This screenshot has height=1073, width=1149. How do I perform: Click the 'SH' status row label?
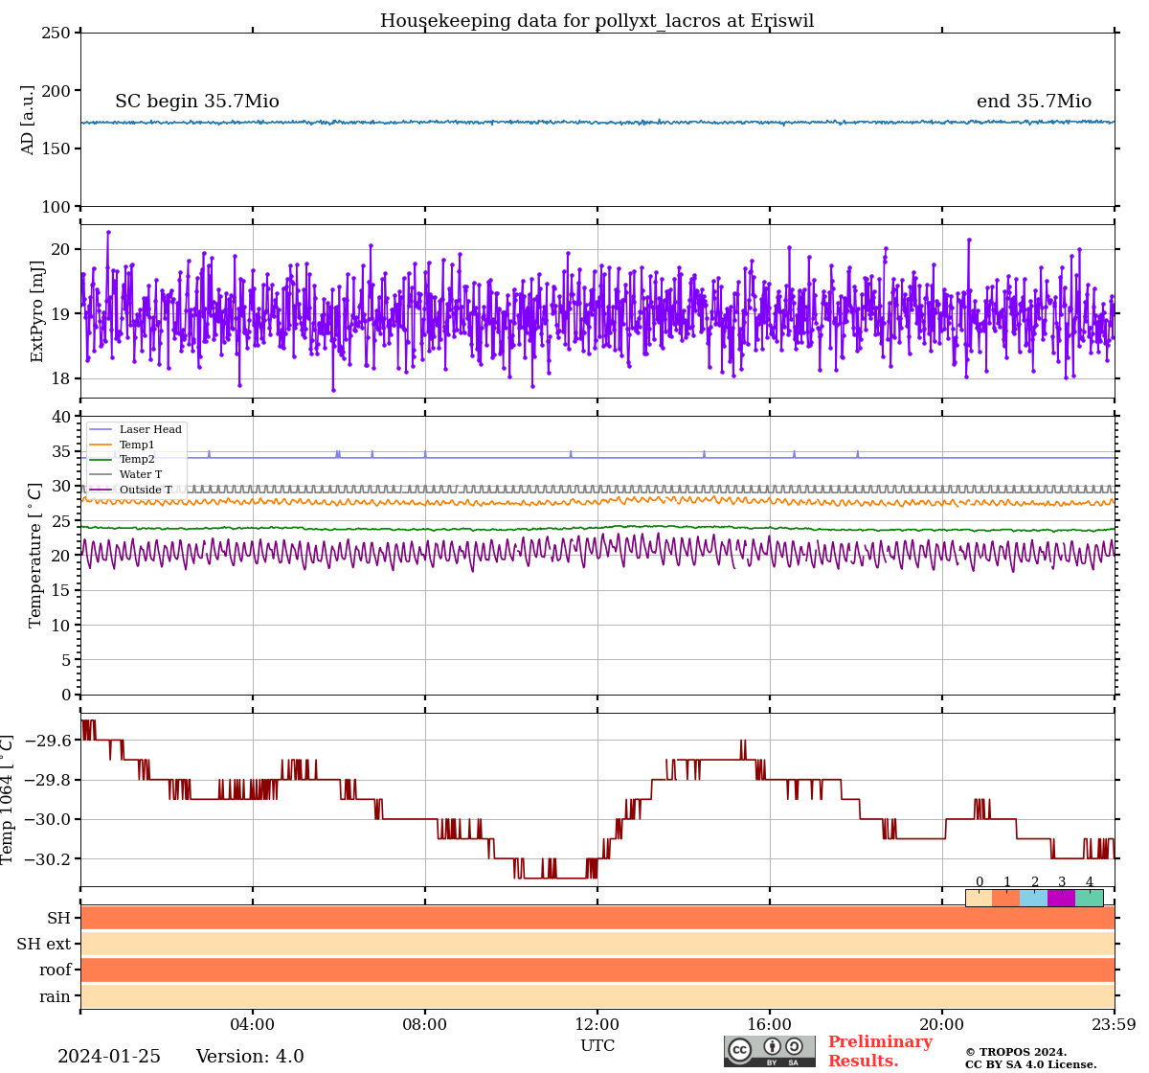59,919
